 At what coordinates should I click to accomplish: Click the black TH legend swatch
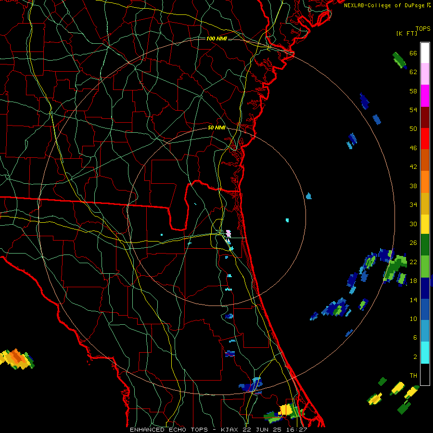[x=425, y=374]
